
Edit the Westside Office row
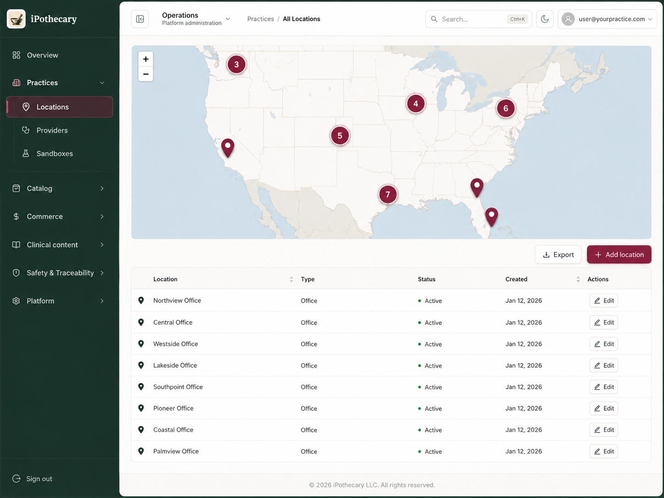[603, 344]
